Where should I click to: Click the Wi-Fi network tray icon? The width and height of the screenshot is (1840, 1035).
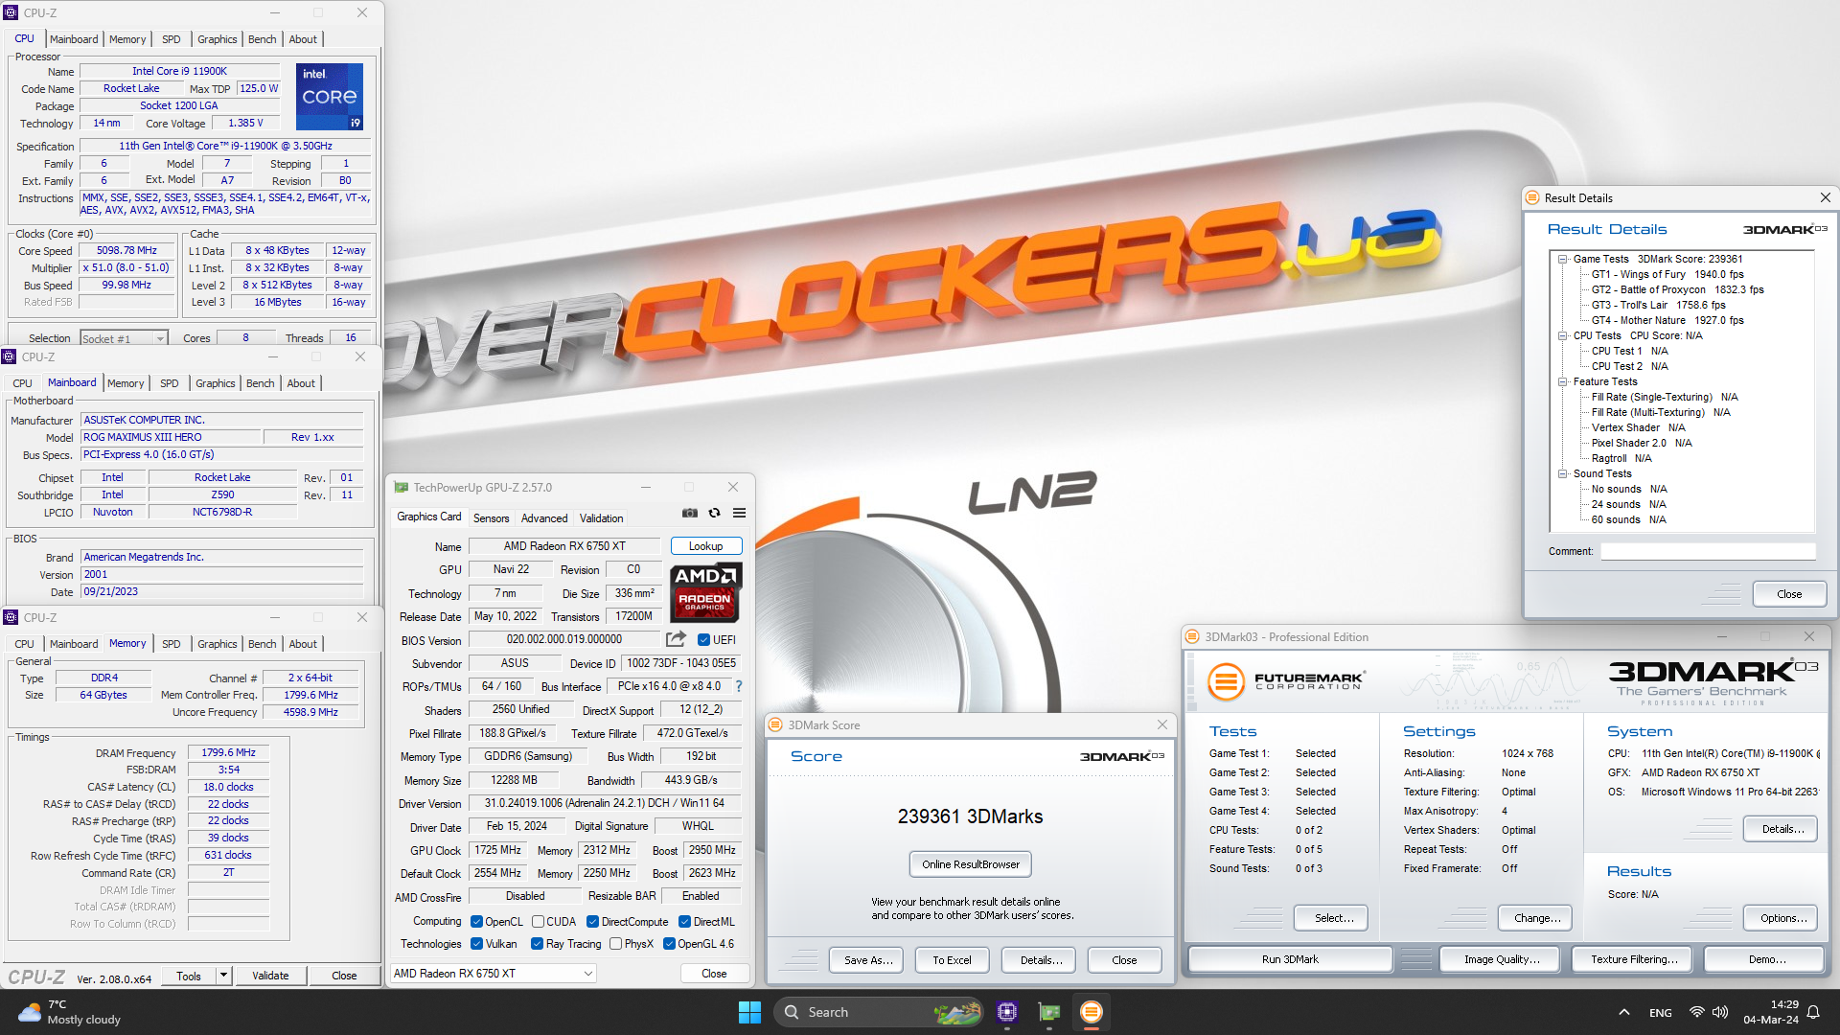pyautogui.click(x=1696, y=1012)
